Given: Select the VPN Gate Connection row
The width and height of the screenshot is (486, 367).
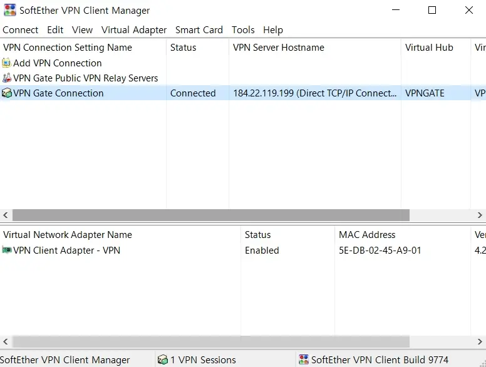Looking at the screenshot, I should coord(243,93).
